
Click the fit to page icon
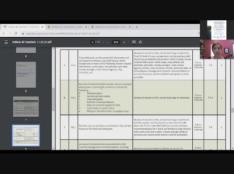[134, 42]
